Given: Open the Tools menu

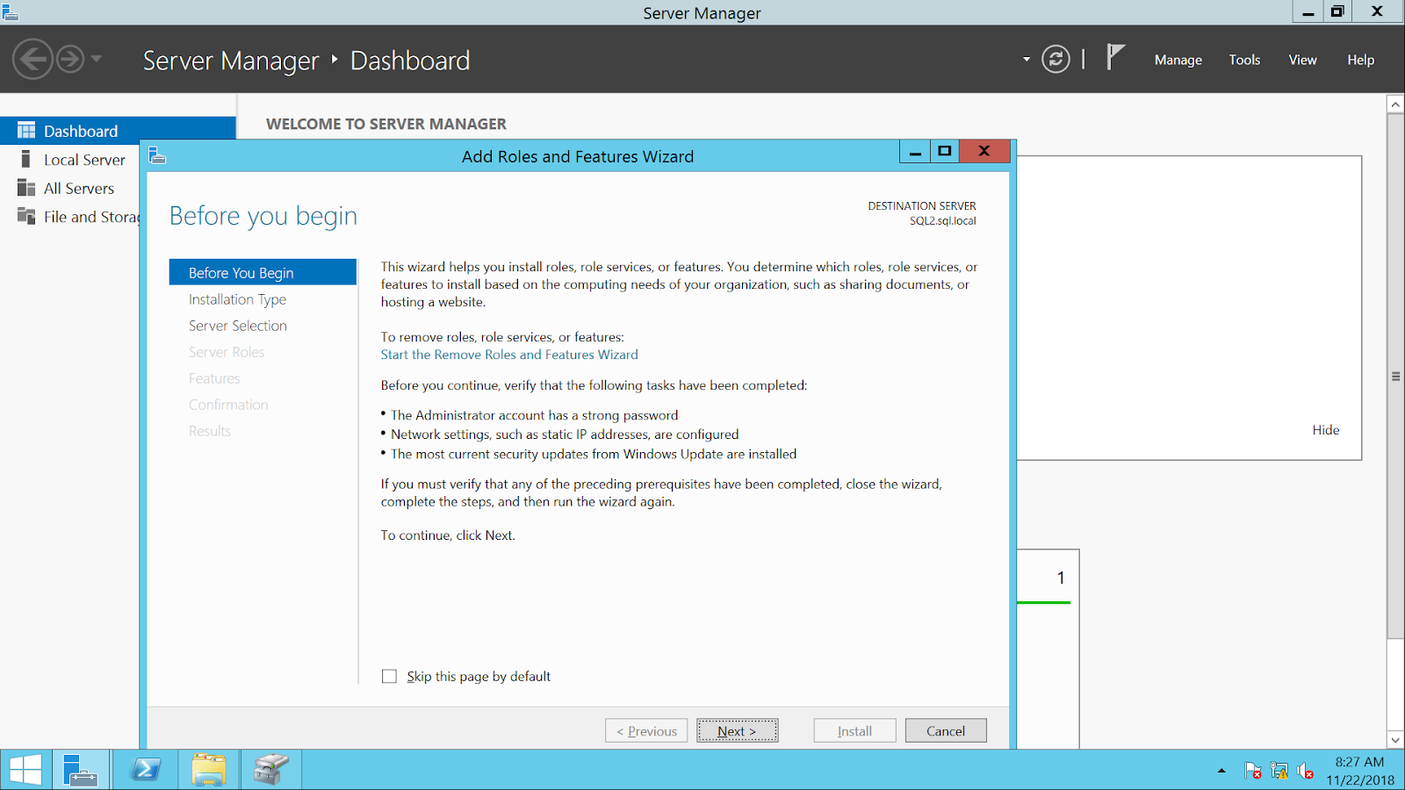Looking at the screenshot, I should click(1243, 59).
